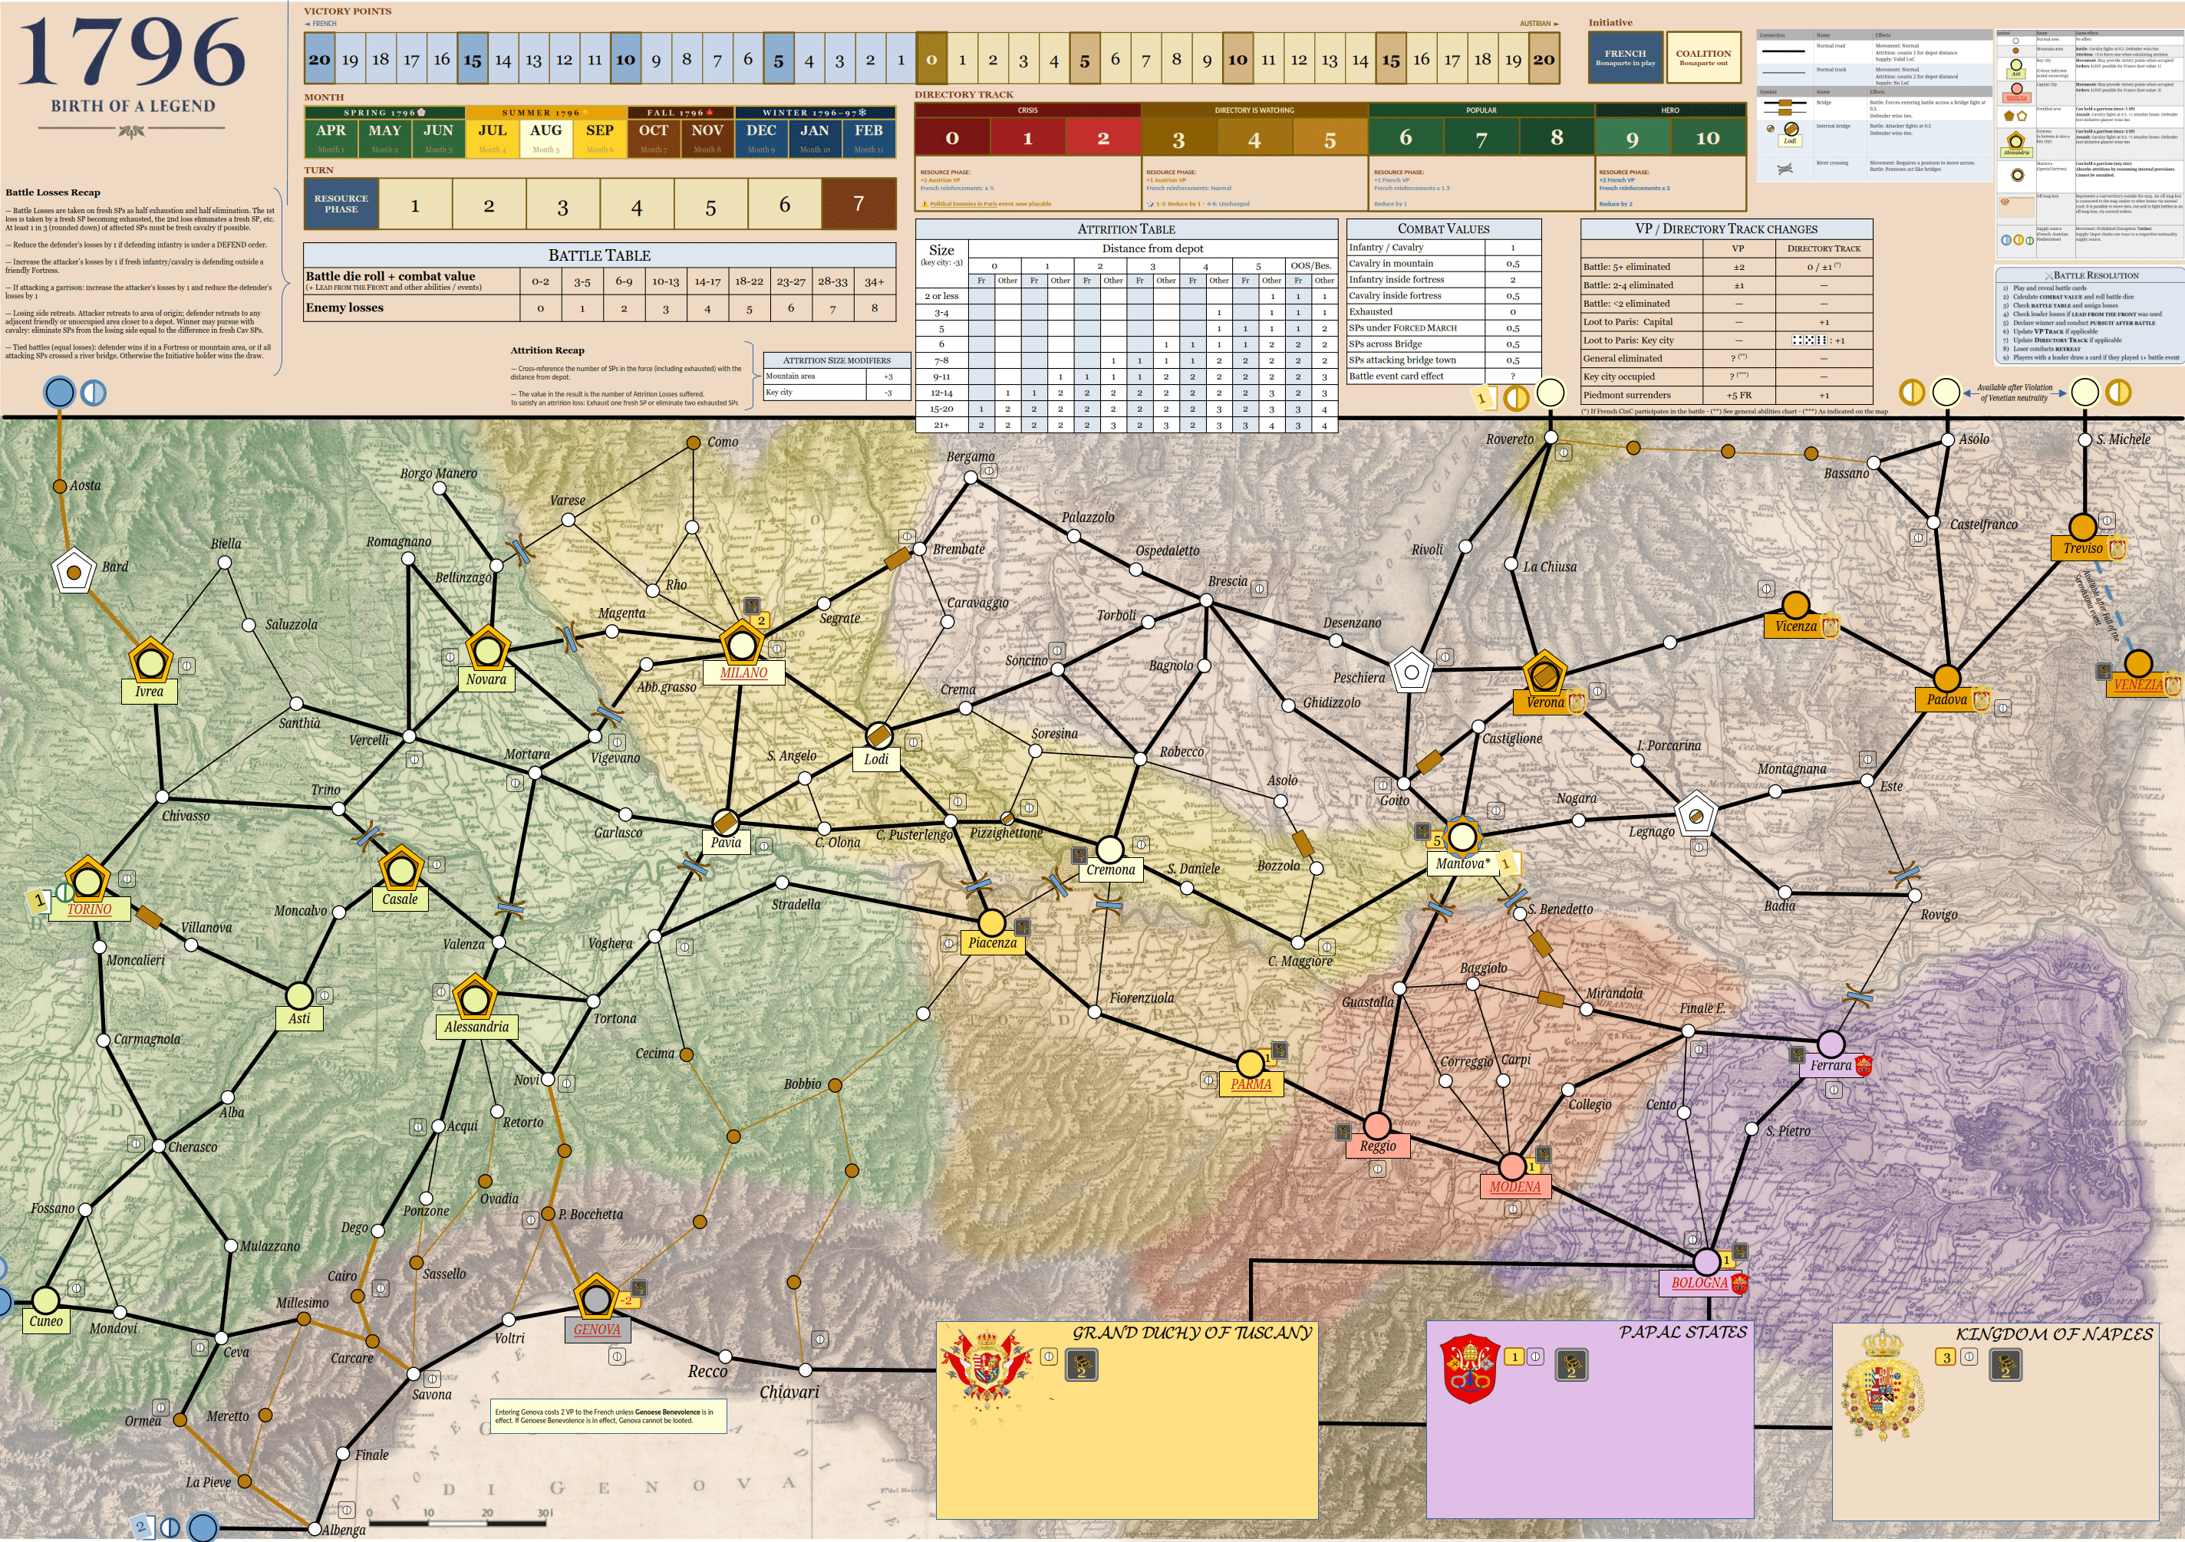Click the Genova gray city pentagon
Viewport: 2185px width, 1542px height.
coord(597,1297)
